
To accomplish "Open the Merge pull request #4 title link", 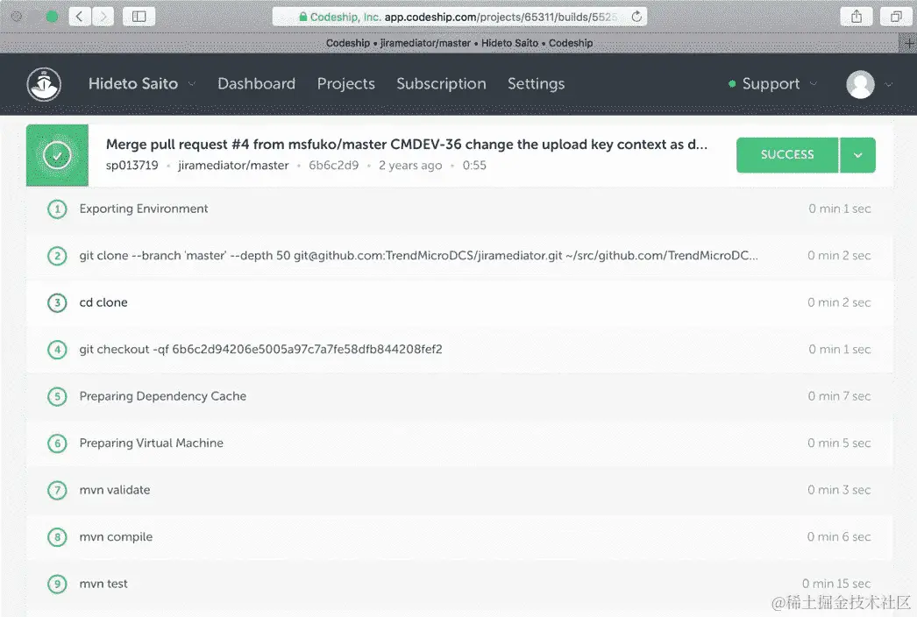I will pyautogui.click(x=407, y=145).
